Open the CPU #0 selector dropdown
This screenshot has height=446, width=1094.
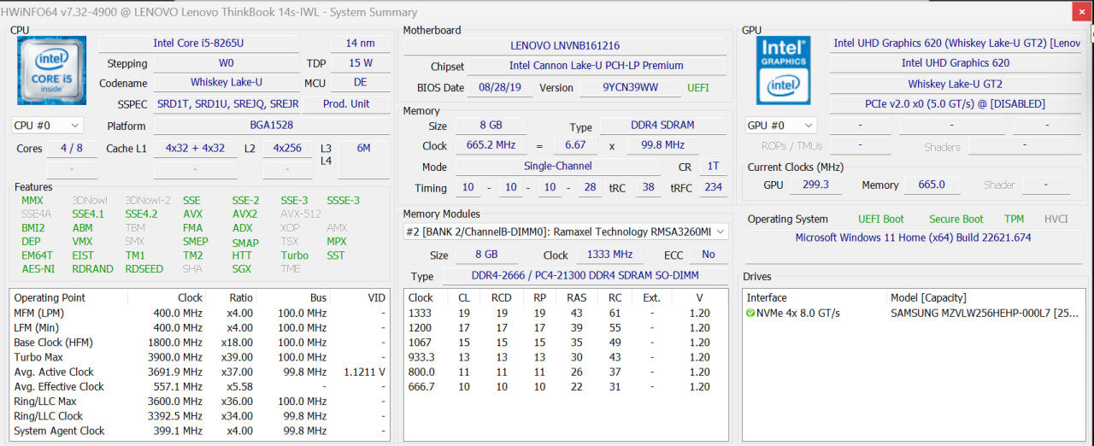click(48, 126)
